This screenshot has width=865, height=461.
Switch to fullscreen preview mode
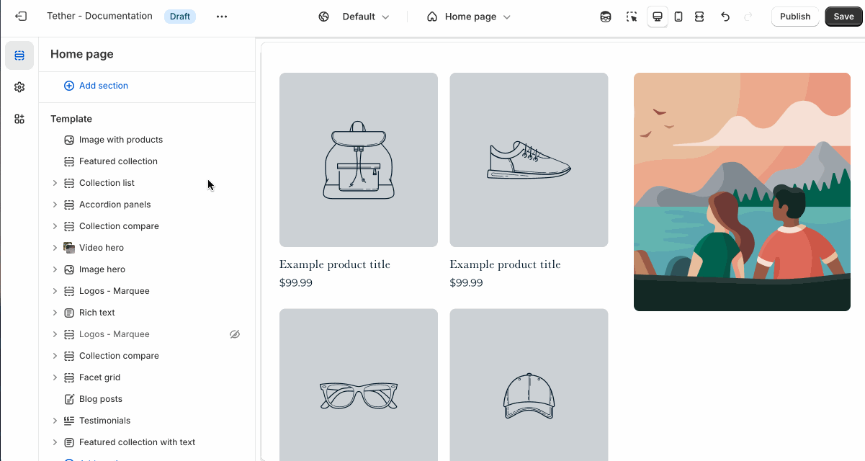[699, 17]
